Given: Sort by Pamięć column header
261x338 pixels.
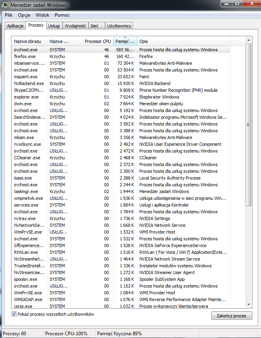Looking at the screenshot, I should point(125,41).
